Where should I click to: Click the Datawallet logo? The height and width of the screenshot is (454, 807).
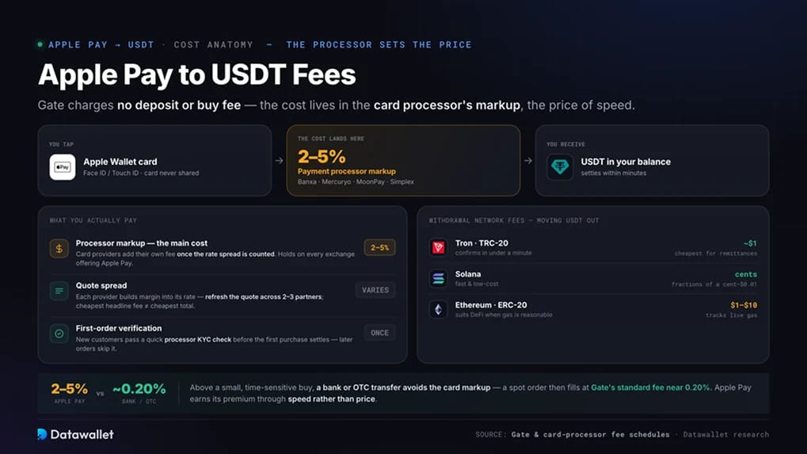[x=76, y=434]
